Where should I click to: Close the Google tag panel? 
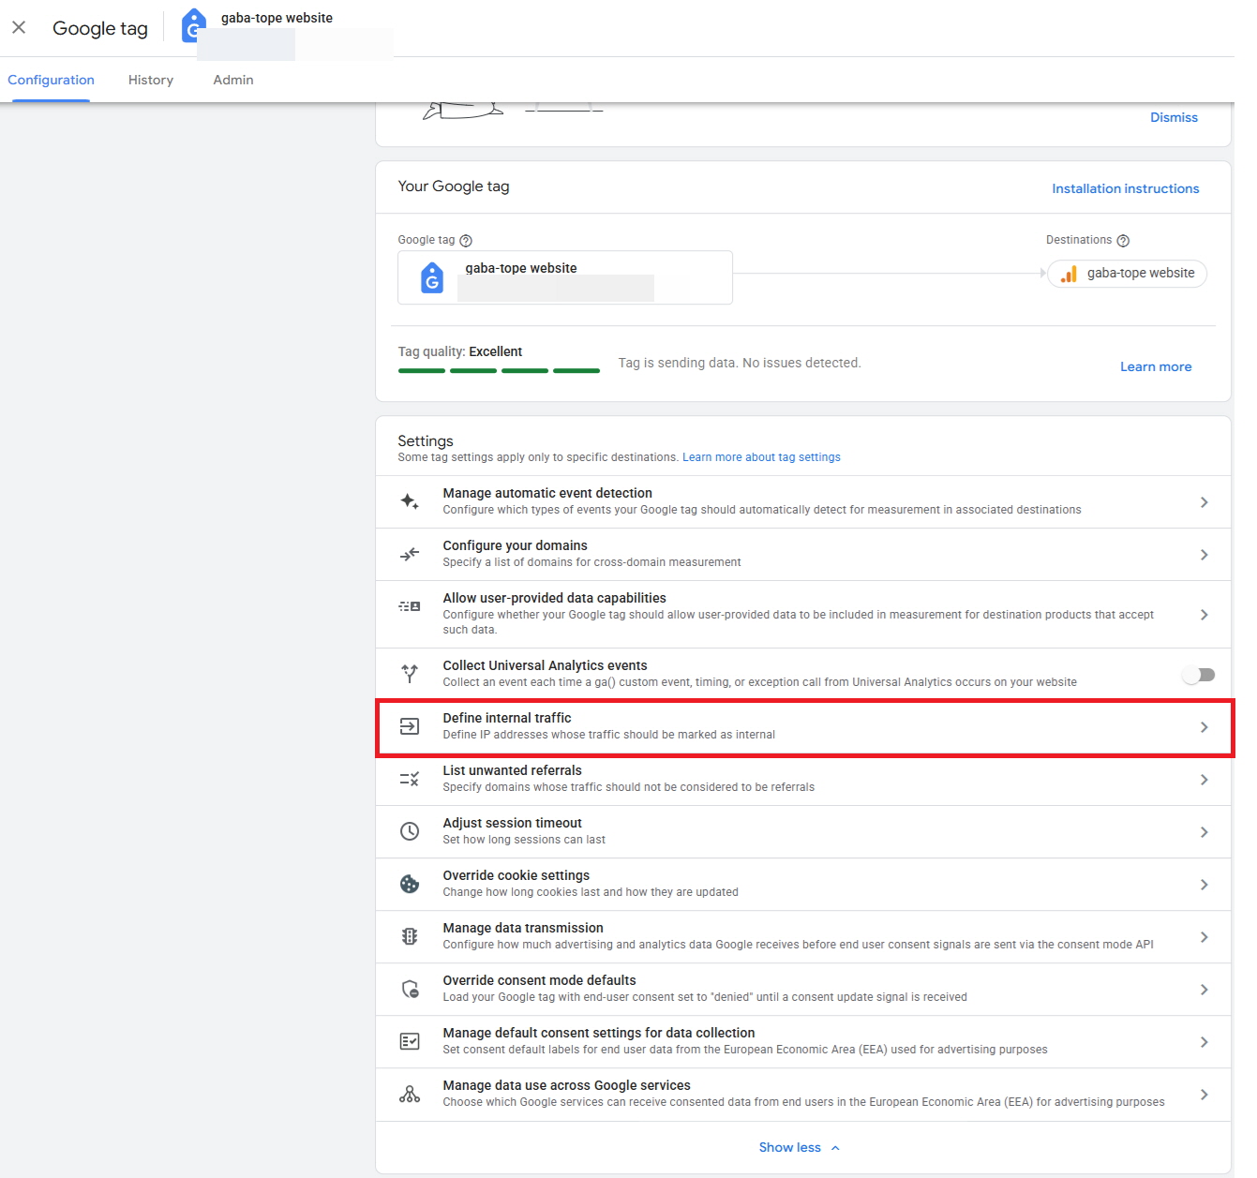(x=19, y=27)
